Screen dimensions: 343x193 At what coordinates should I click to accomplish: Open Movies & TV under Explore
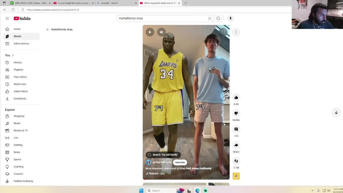(21, 131)
